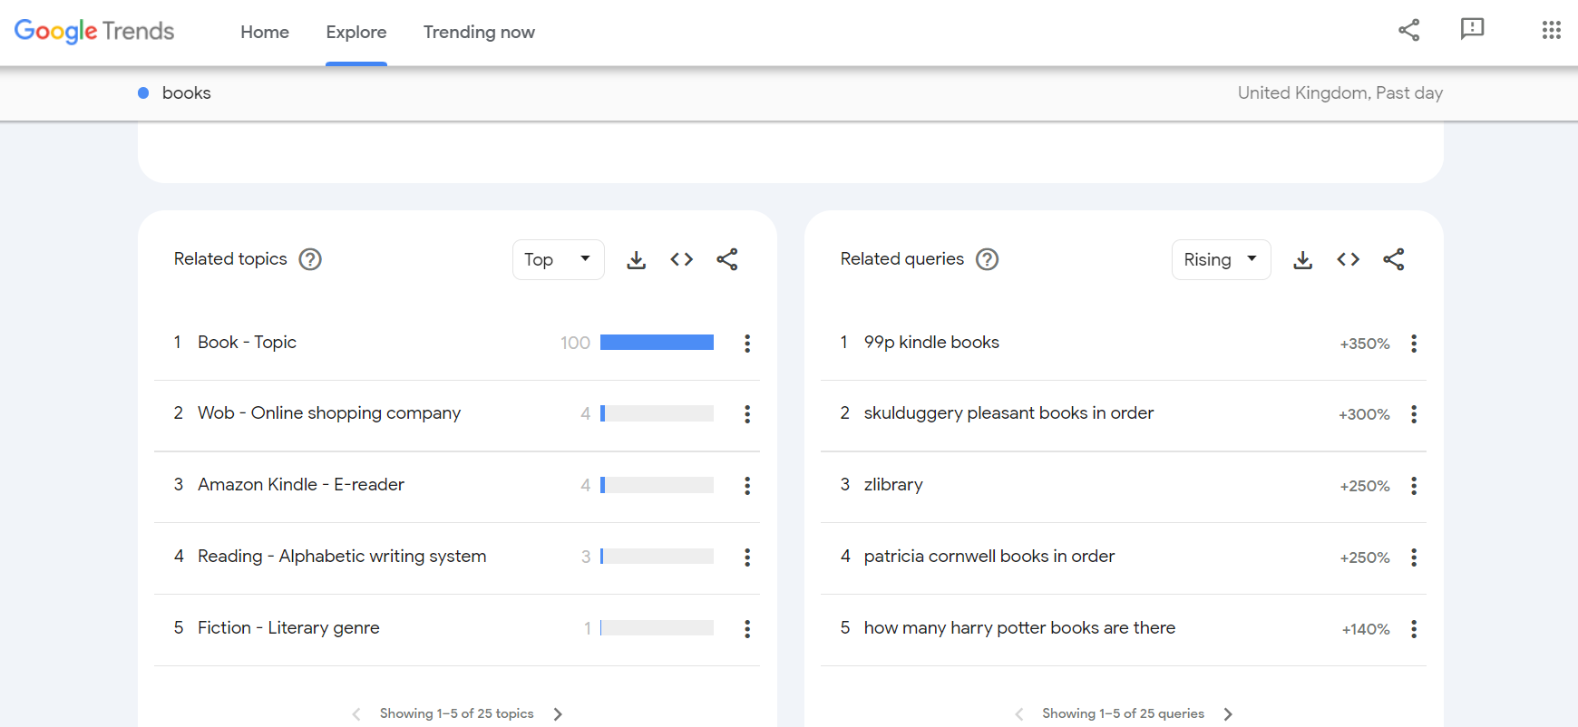Open Amazon Kindle - E-reader topic
1578x727 pixels.
click(301, 485)
